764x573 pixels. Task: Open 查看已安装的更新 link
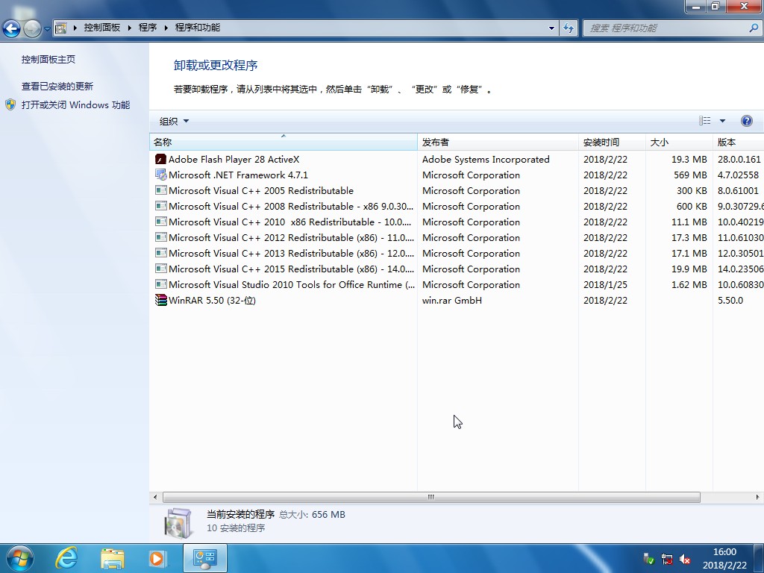click(x=57, y=87)
